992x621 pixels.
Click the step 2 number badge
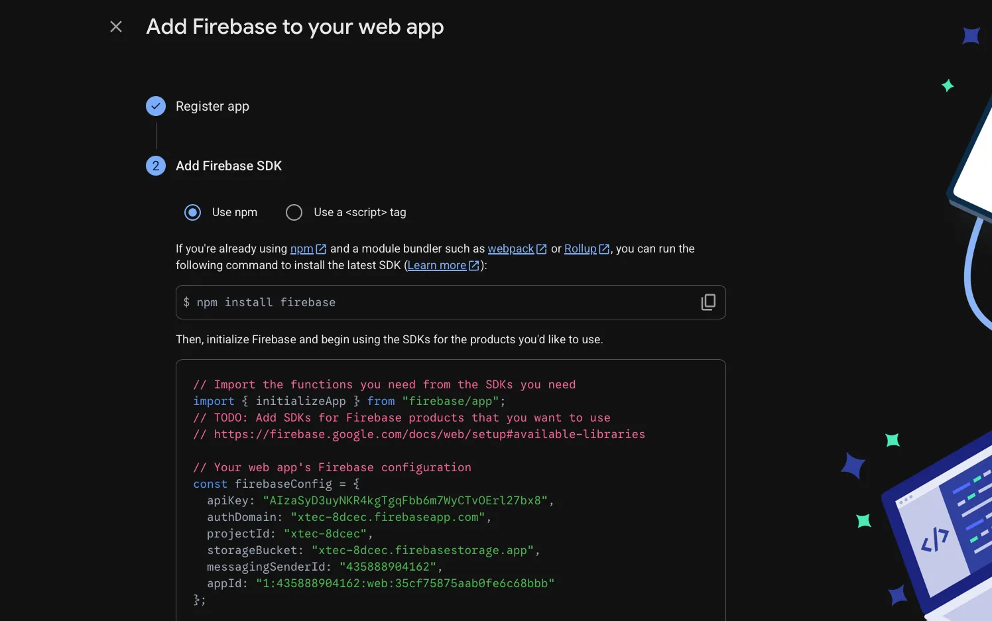(x=156, y=166)
